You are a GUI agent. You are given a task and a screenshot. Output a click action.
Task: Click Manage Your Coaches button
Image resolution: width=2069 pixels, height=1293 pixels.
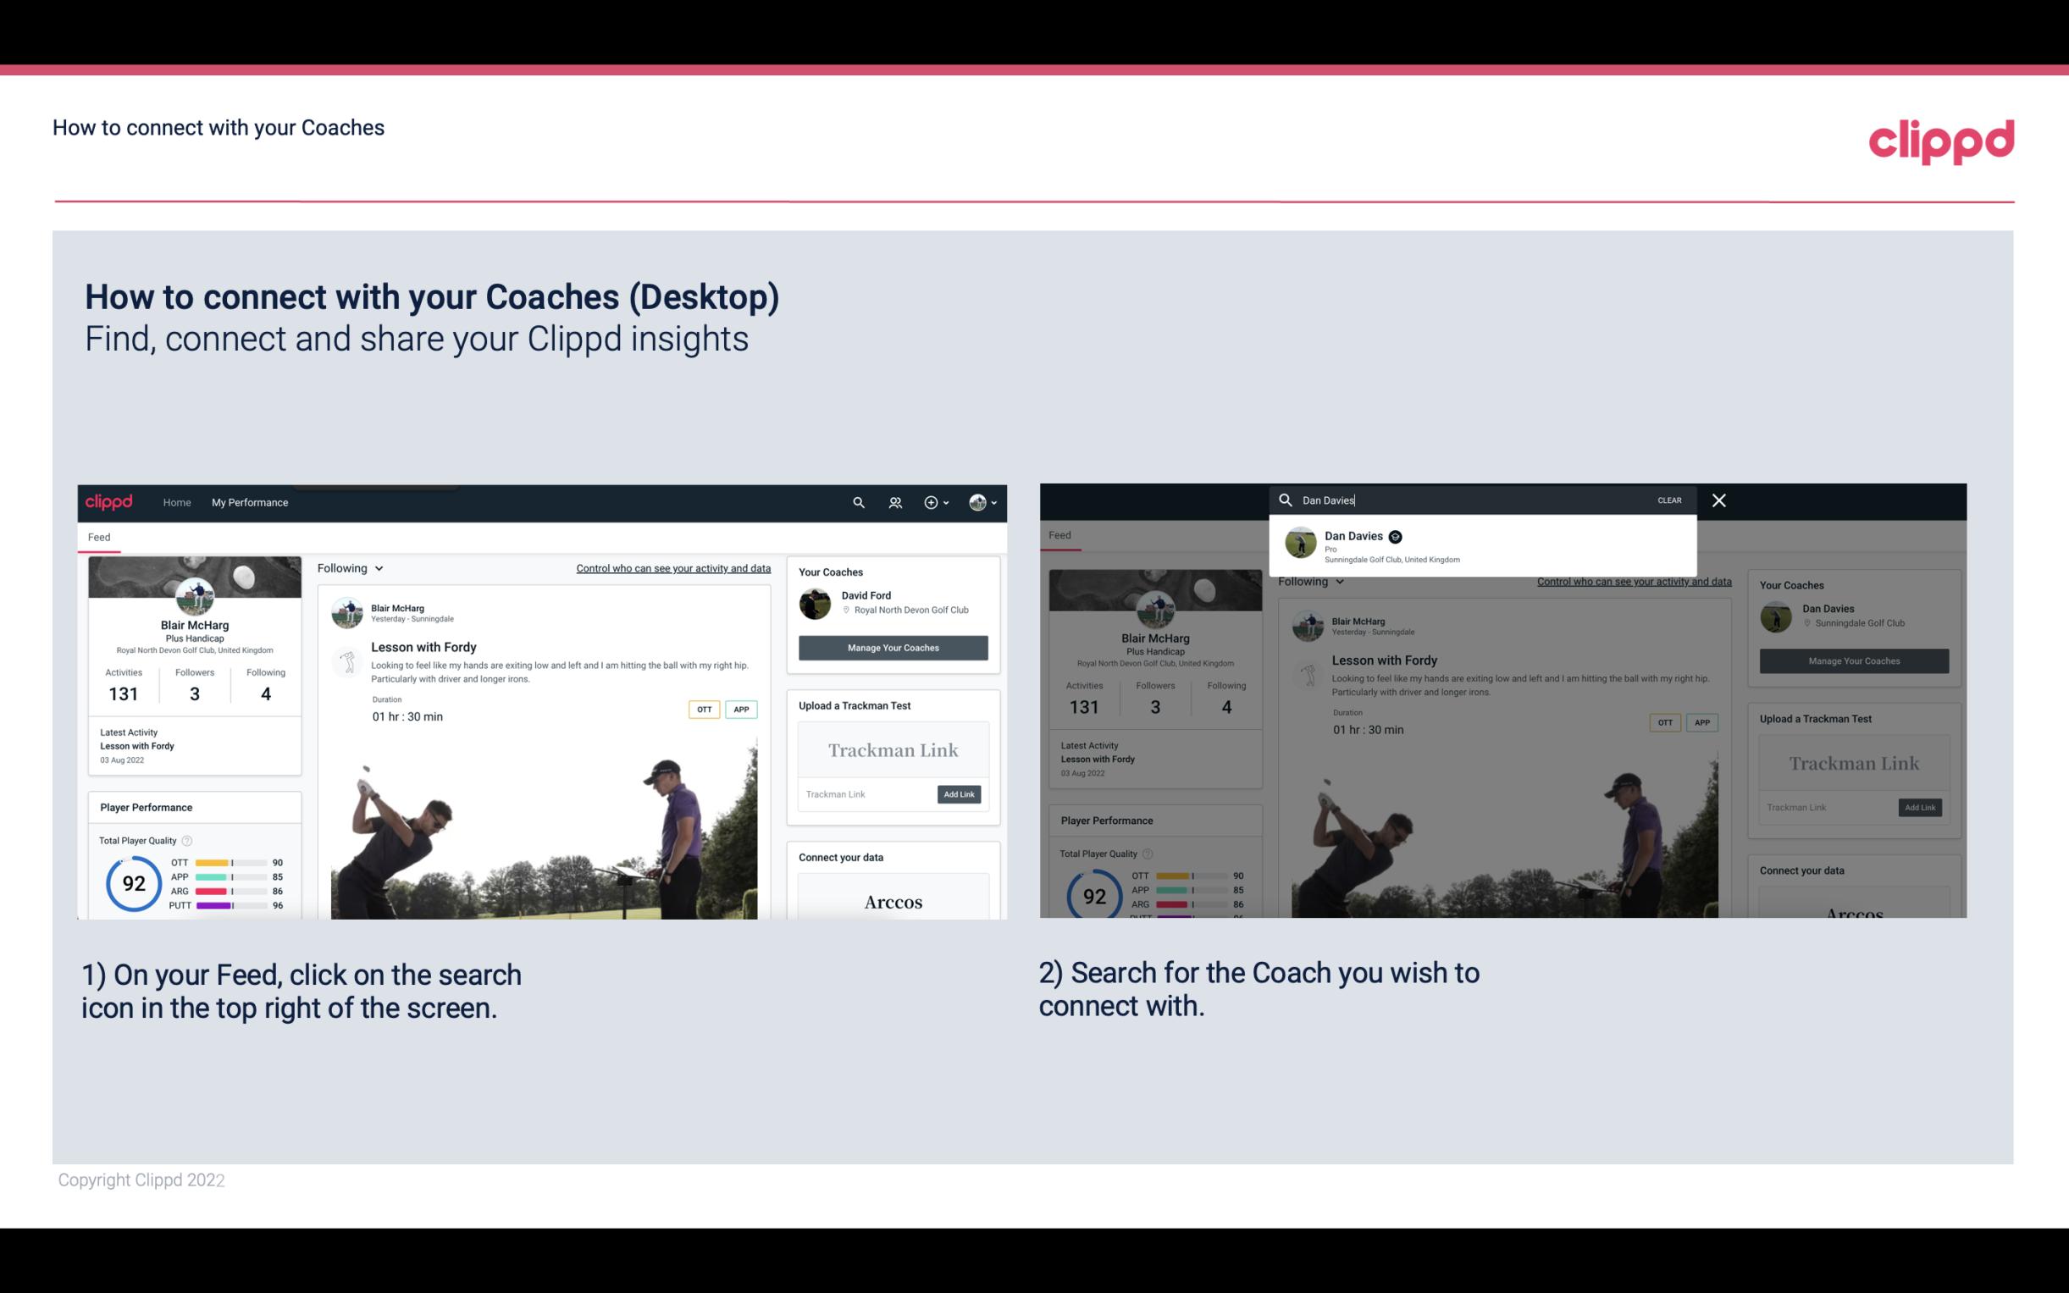tap(891, 648)
